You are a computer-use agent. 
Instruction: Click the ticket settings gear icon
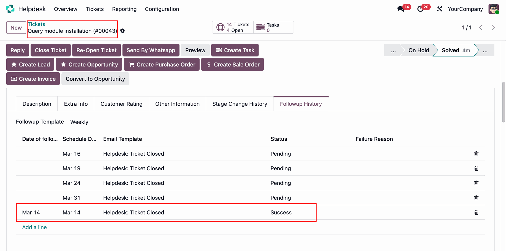tap(123, 31)
